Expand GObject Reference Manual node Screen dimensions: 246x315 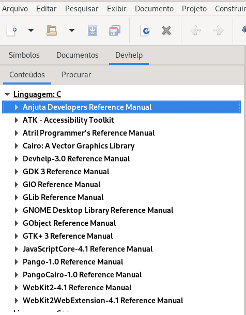pyautogui.click(x=17, y=223)
